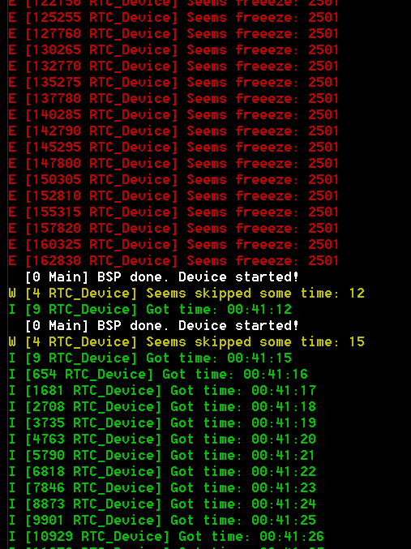Click the first 'BSP done. Device started!' line

(162, 277)
